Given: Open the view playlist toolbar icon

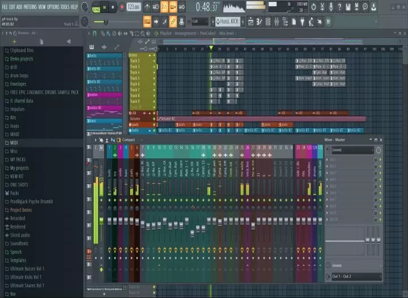Looking at the screenshot, I should [250, 22].
